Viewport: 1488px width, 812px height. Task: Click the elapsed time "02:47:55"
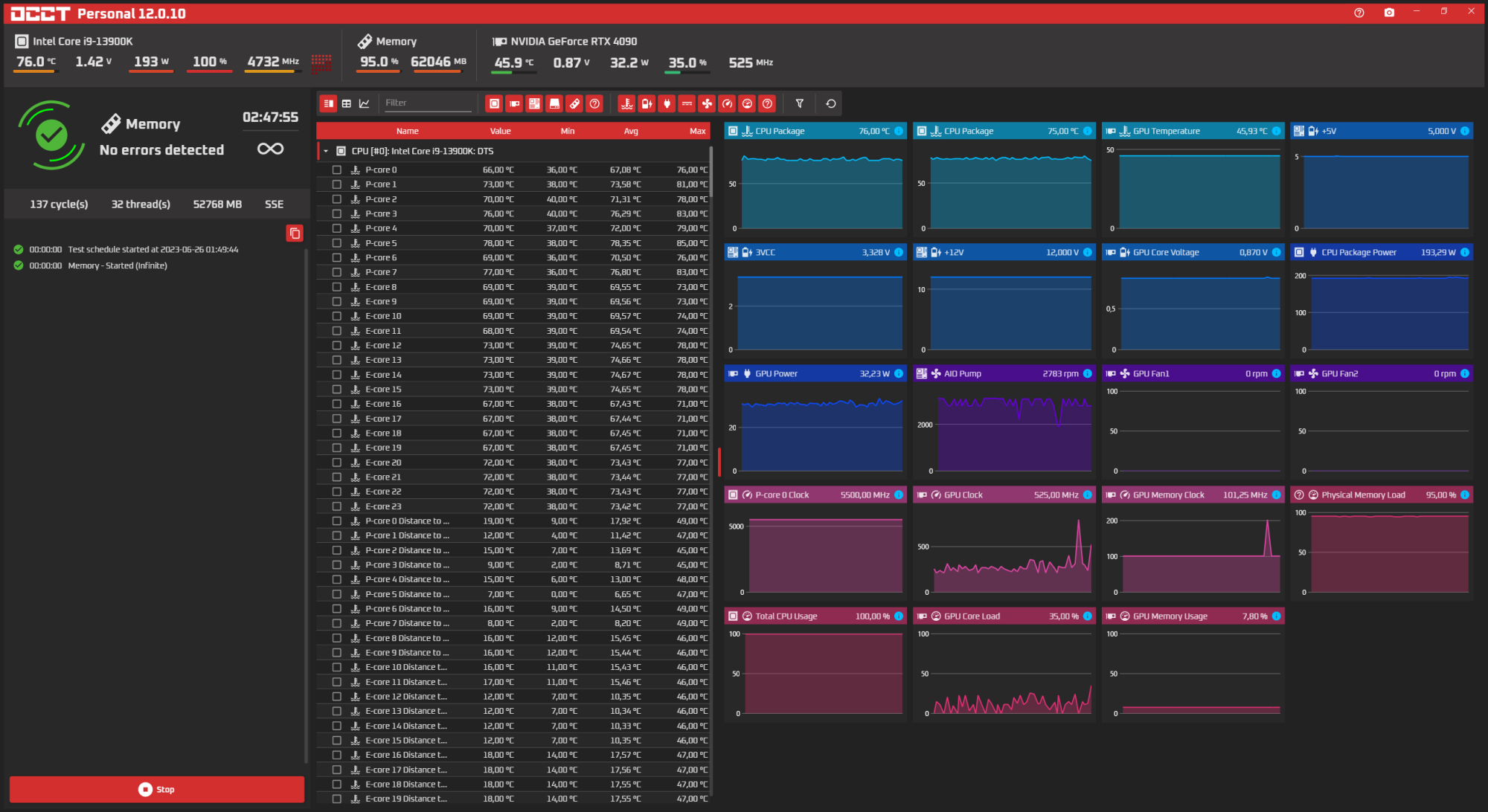[x=271, y=117]
